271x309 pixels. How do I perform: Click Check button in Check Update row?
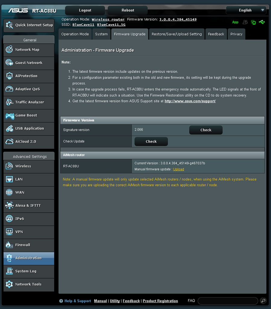click(x=151, y=142)
